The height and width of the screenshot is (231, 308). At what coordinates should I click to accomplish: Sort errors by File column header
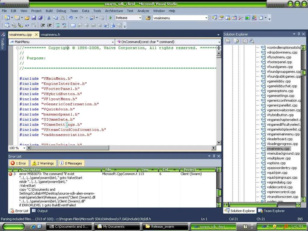119,170
